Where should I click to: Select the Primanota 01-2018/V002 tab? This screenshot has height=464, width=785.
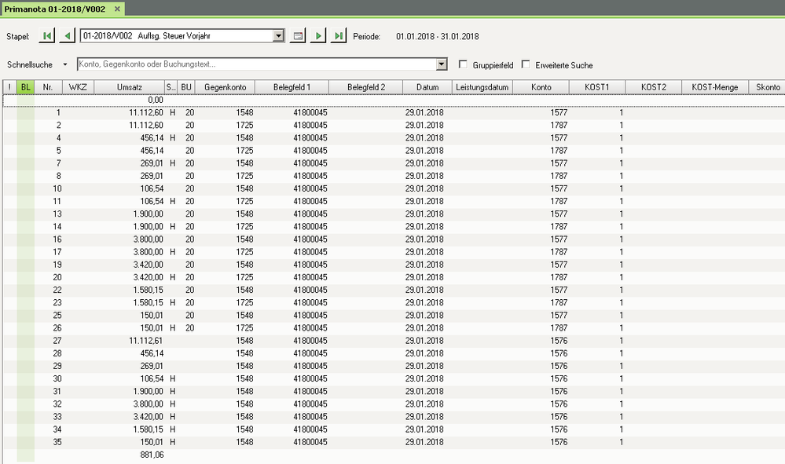(55, 8)
